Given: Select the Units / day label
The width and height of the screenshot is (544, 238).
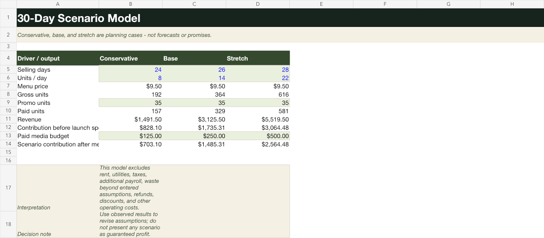Looking at the screenshot, I should [x=58, y=78].
